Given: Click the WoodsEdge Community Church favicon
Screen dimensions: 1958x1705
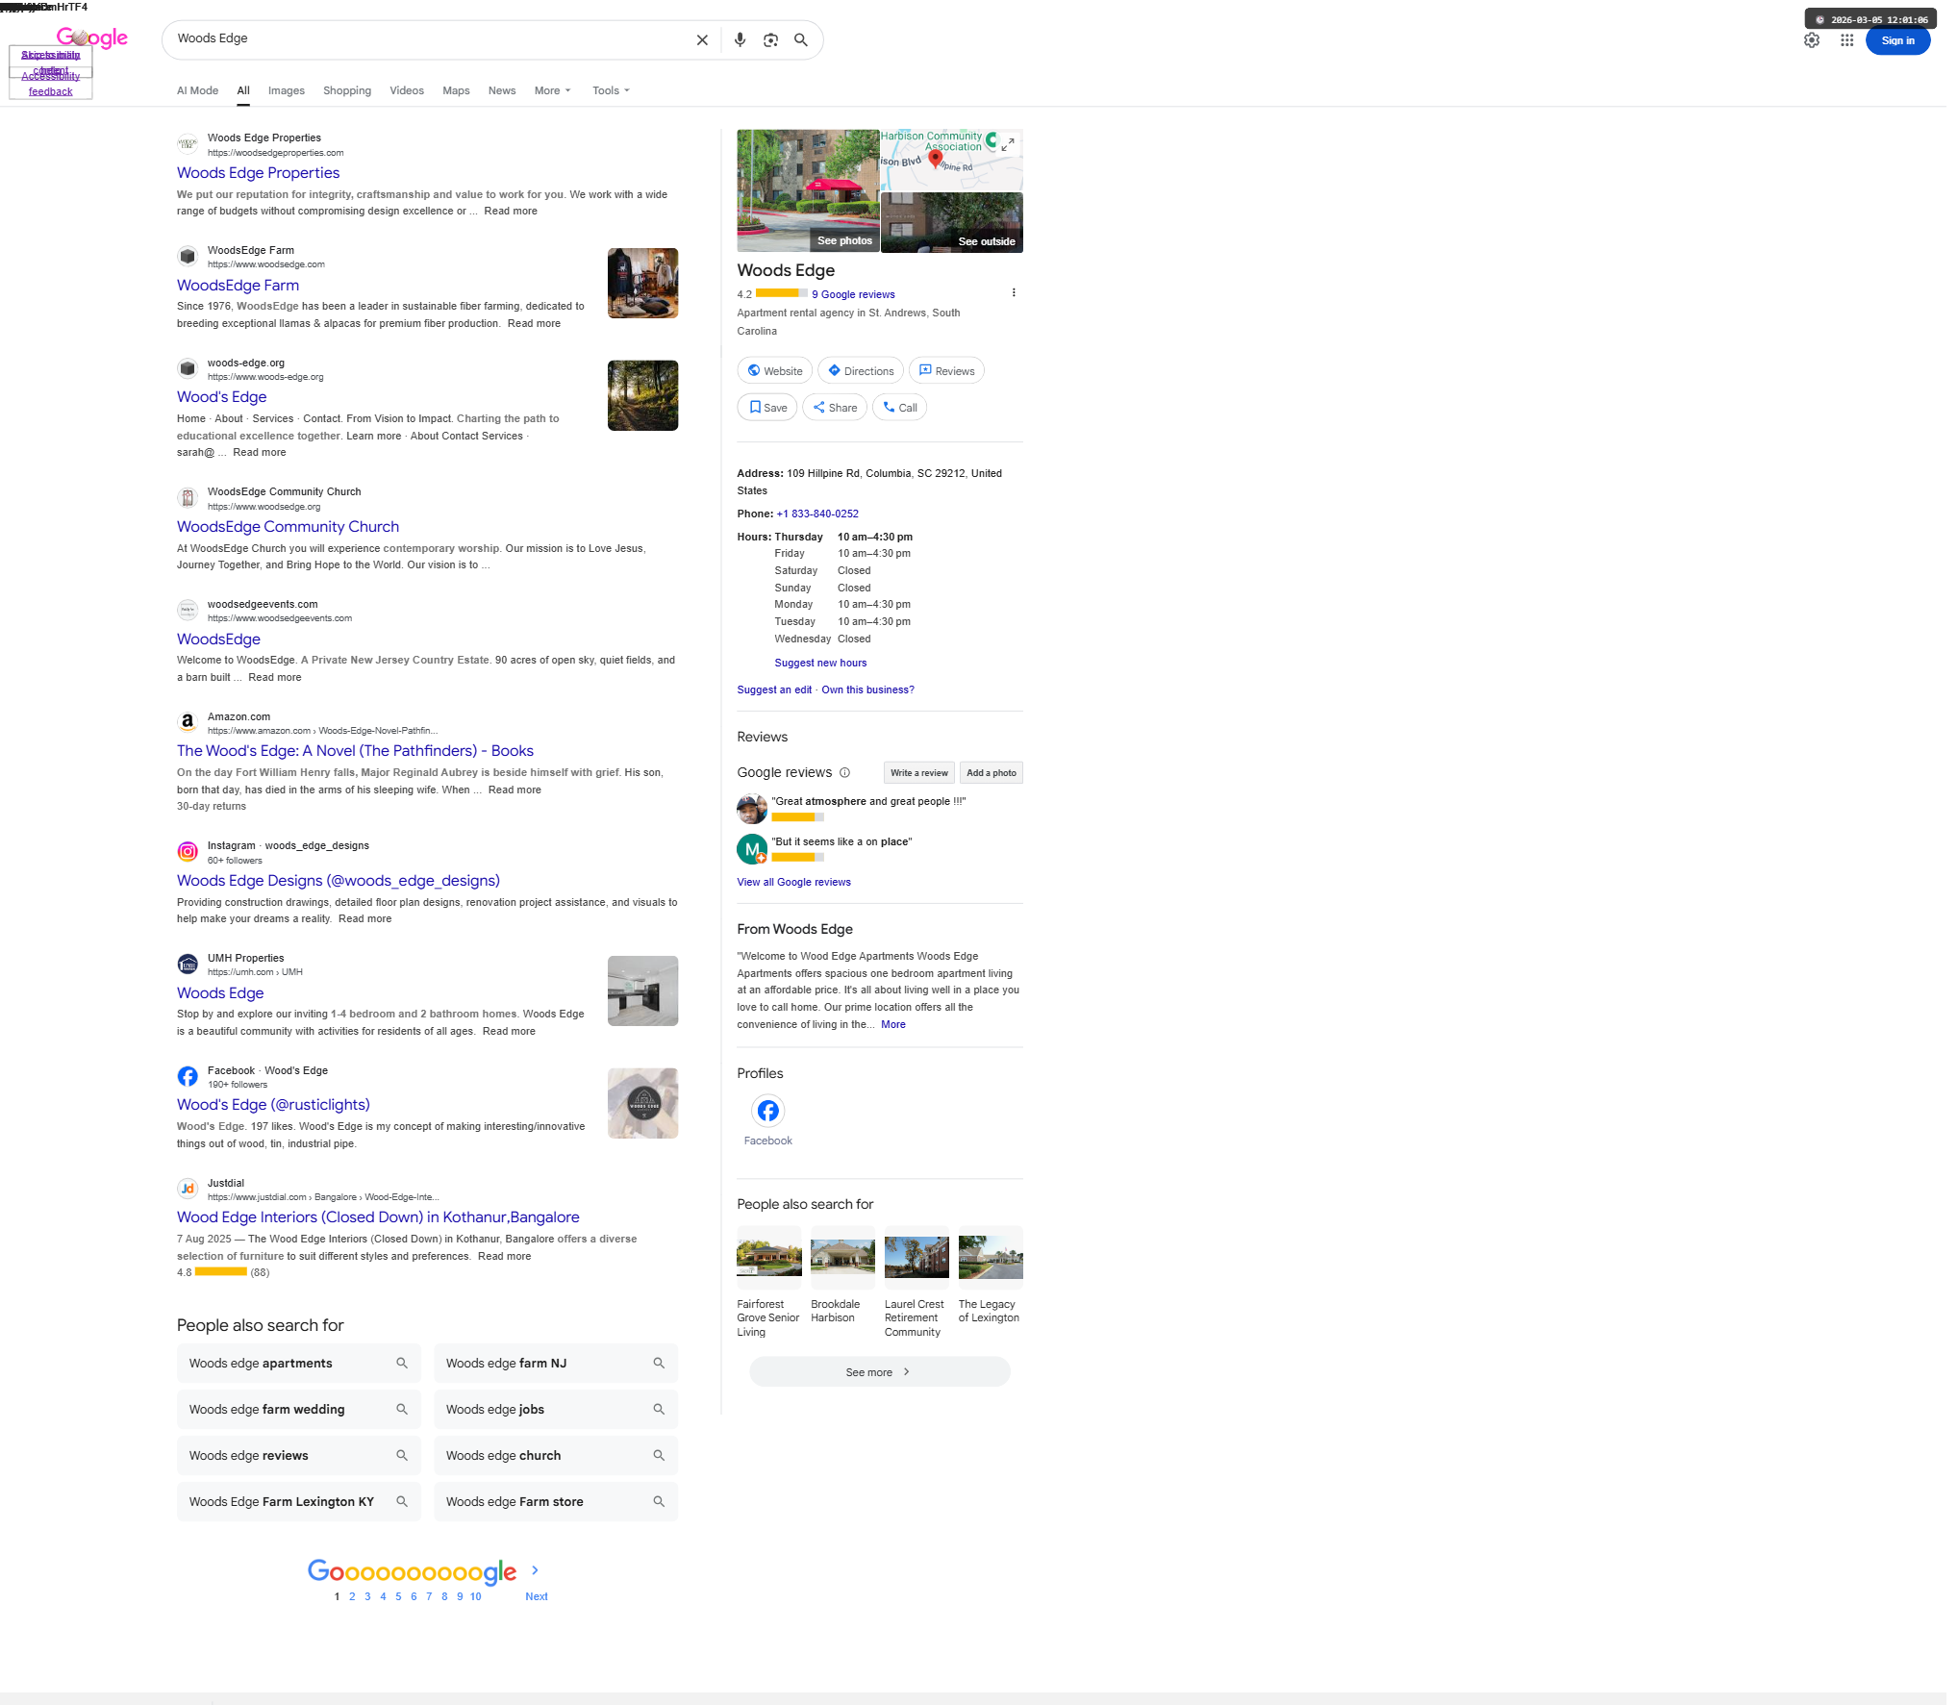Looking at the screenshot, I should (188, 498).
